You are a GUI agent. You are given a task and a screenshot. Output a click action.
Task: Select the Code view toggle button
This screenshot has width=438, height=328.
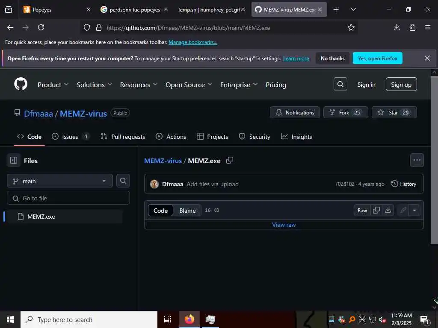(161, 211)
